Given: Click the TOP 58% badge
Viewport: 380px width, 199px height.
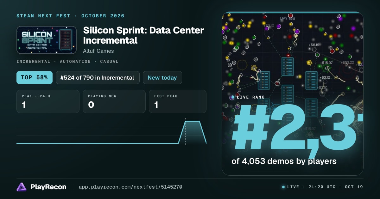Looking at the screenshot, I should (x=35, y=77).
